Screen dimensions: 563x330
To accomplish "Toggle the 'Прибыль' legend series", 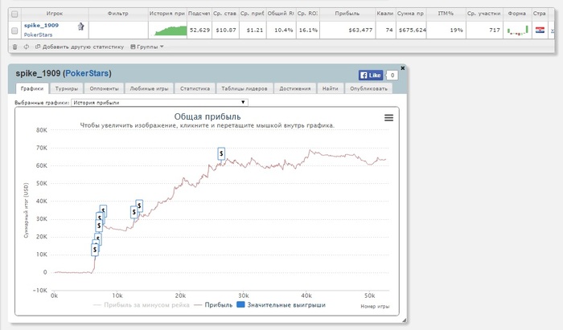I will click(213, 305).
